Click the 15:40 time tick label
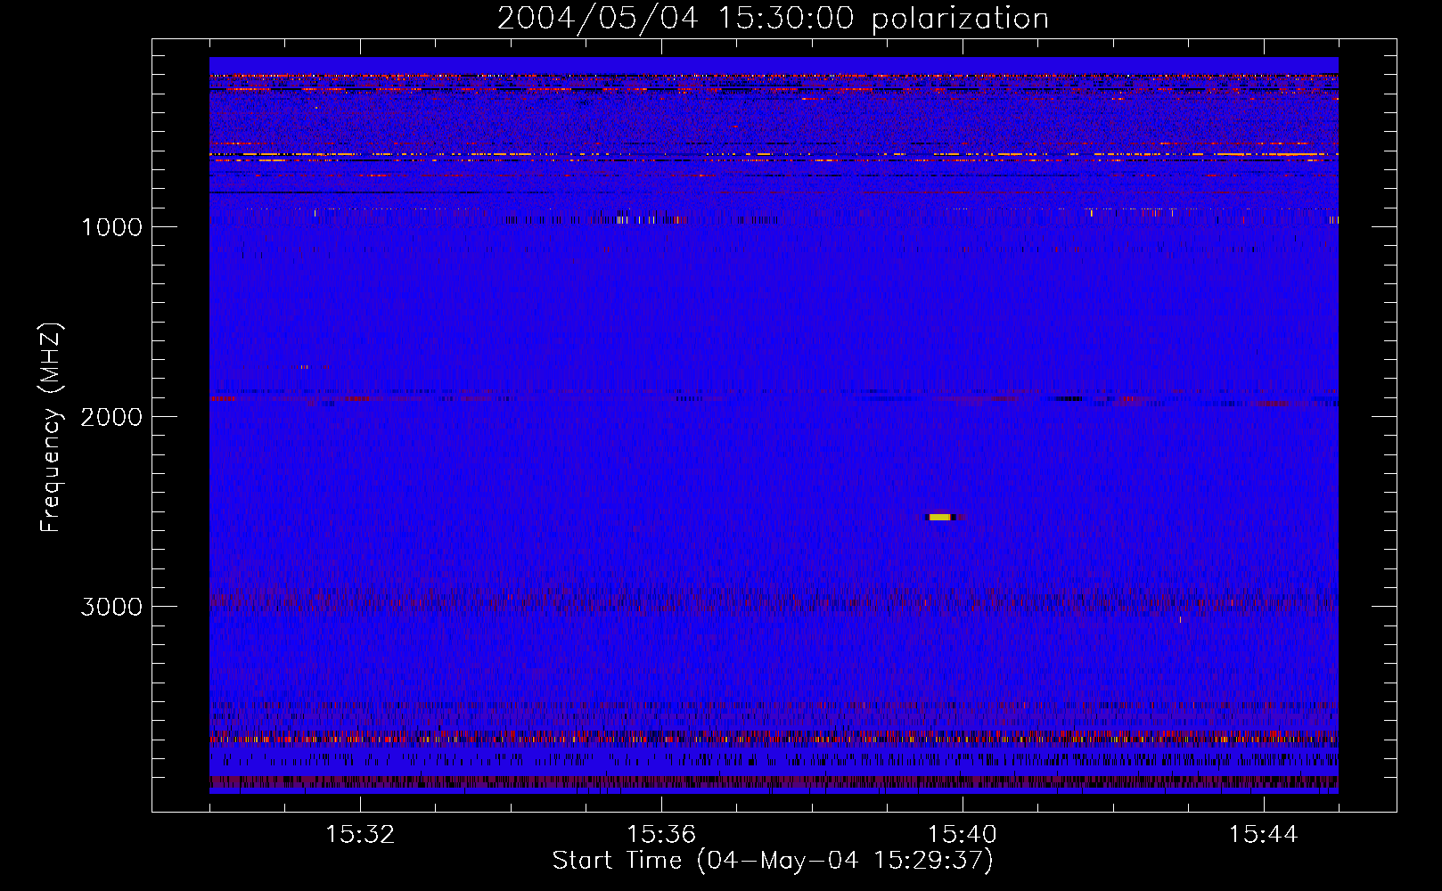 tap(963, 835)
